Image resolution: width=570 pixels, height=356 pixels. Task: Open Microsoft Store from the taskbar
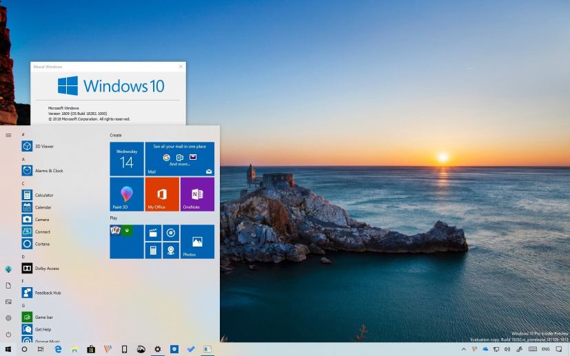coord(91,350)
